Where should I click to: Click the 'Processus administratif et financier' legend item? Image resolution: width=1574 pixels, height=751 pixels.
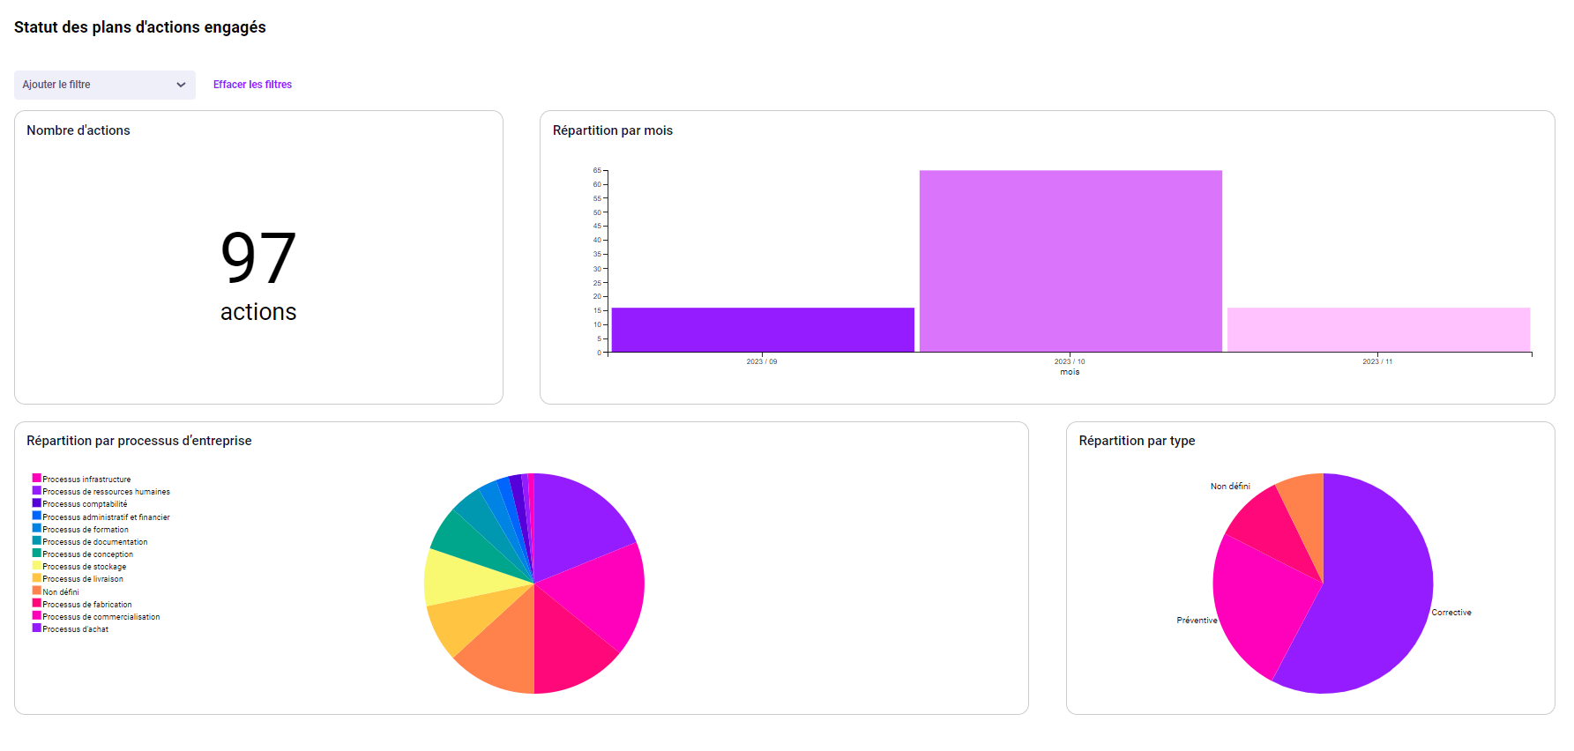[106, 517]
